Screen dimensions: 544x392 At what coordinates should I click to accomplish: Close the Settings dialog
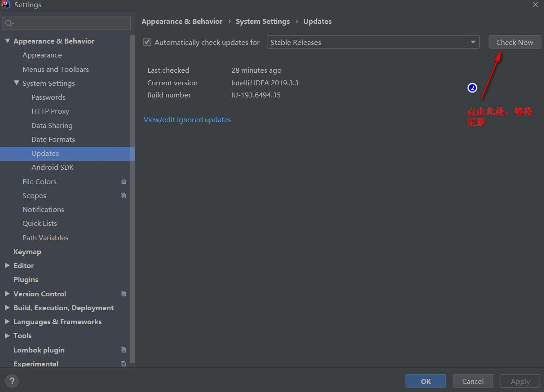pos(535,5)
